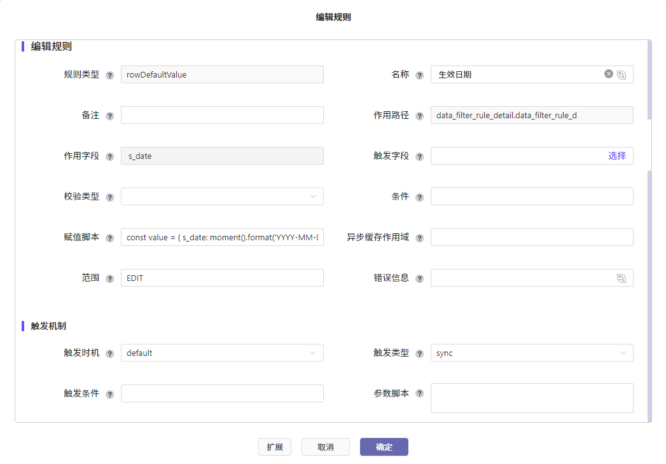Open translation icon in 名称 field
The image size is (666, 464).
click(621, 75)
